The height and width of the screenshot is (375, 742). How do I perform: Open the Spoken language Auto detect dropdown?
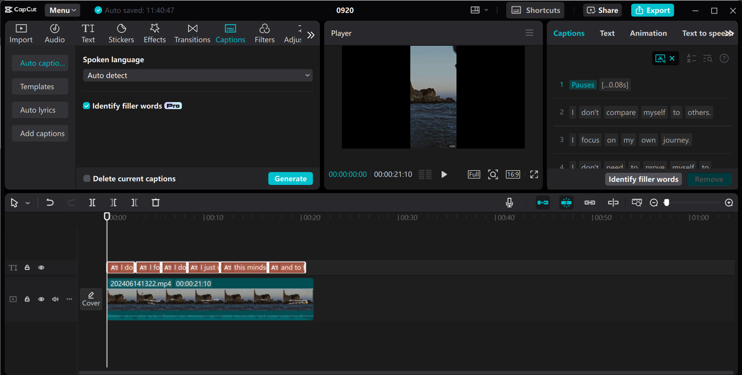tap(198, 75)
